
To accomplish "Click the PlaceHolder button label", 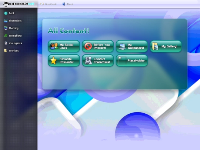I will [x=136, y=60].
